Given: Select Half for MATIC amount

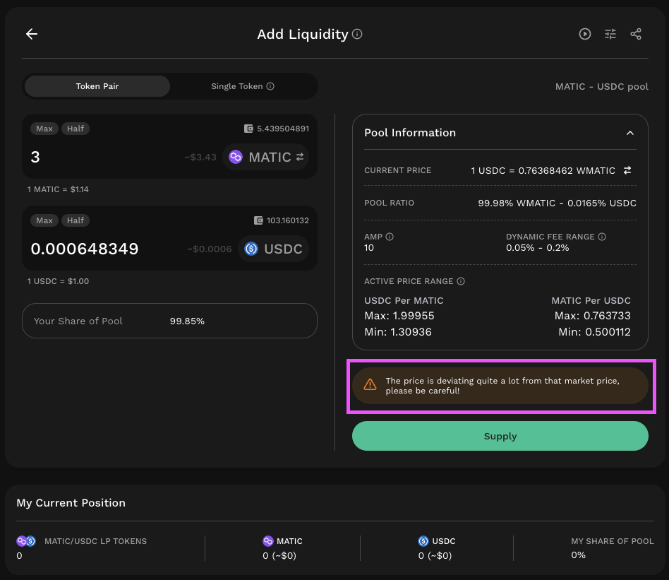Looking at the screenshot, I should click(x=76, y=129).
